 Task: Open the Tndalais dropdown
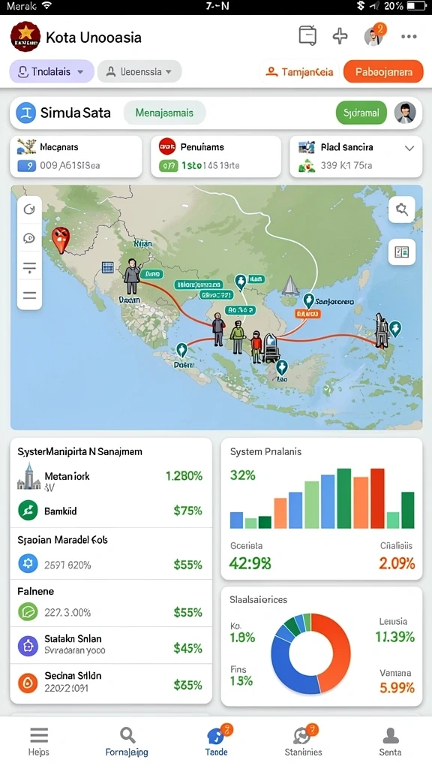click(52, 71)
